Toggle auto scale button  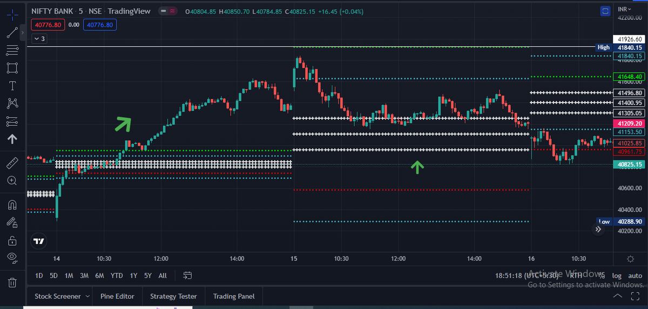tap(635, 276)
